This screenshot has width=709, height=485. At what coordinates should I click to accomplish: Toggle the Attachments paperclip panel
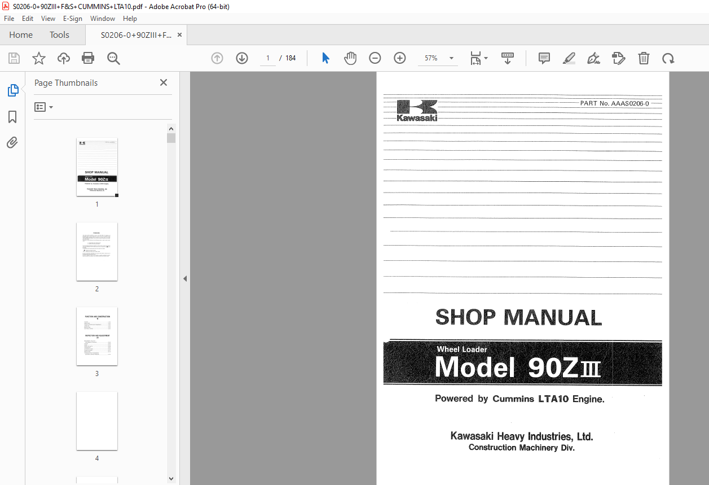tap(12, 143)
